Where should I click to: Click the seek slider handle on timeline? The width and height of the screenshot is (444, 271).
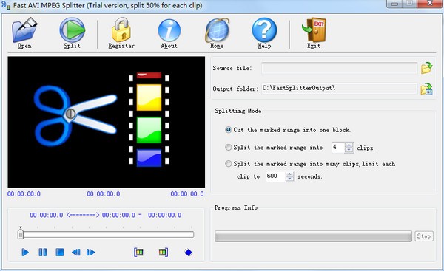(x=21, y=233)
